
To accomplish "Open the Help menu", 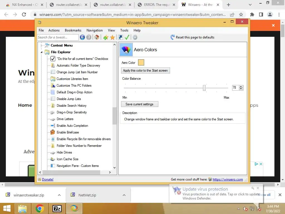I will point(137,30).
